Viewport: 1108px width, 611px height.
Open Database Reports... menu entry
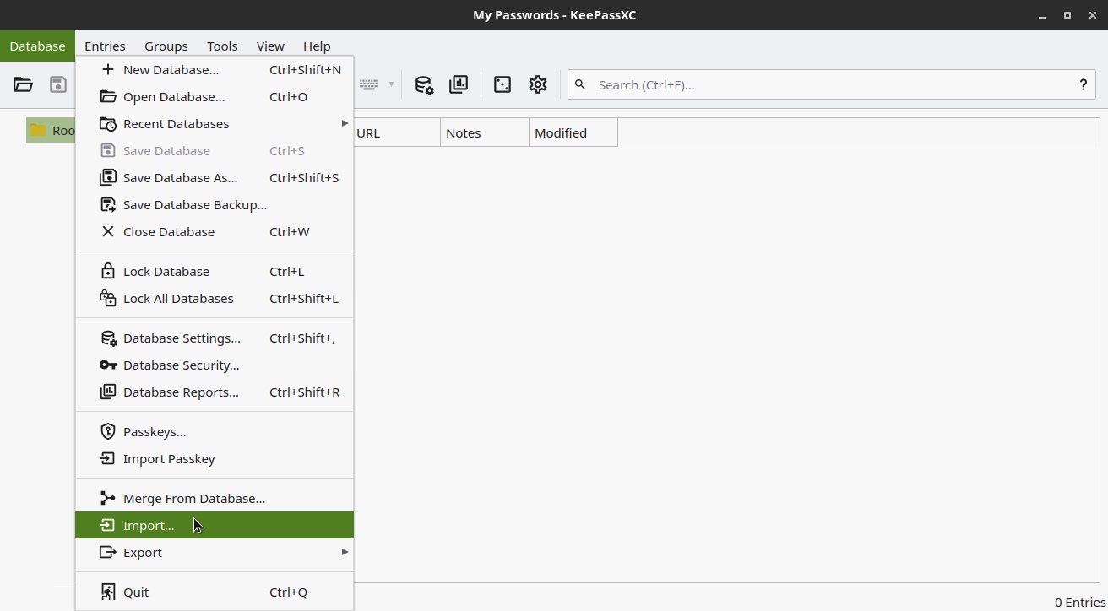215,392
